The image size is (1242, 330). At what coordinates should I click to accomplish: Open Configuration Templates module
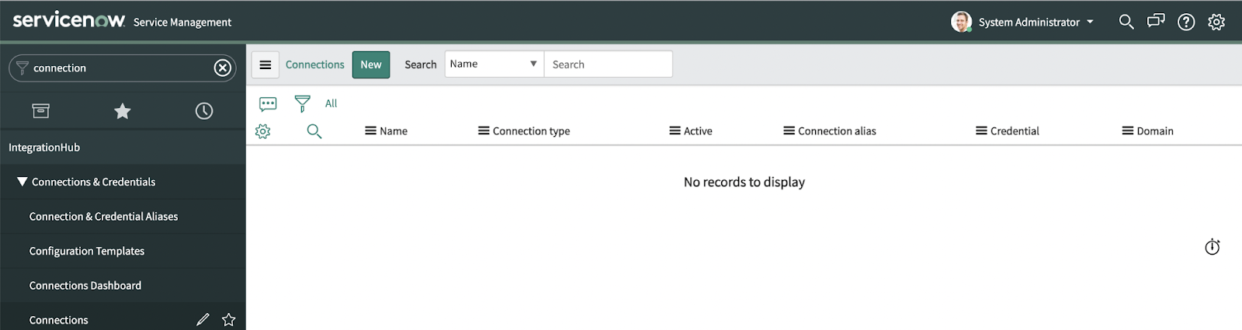tap(87, 251)
